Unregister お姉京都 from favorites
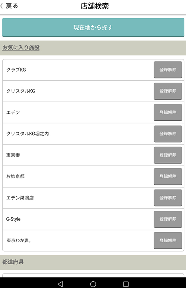 168,177
